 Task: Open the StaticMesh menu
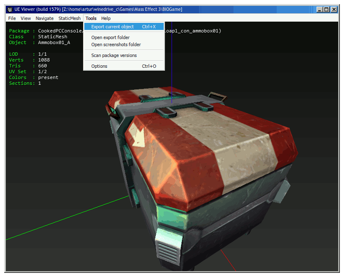click(69, 18)
